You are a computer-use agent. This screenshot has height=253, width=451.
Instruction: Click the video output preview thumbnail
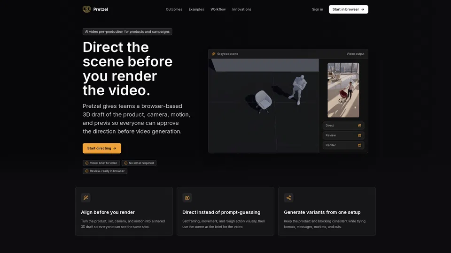click(x=343, y=90)
